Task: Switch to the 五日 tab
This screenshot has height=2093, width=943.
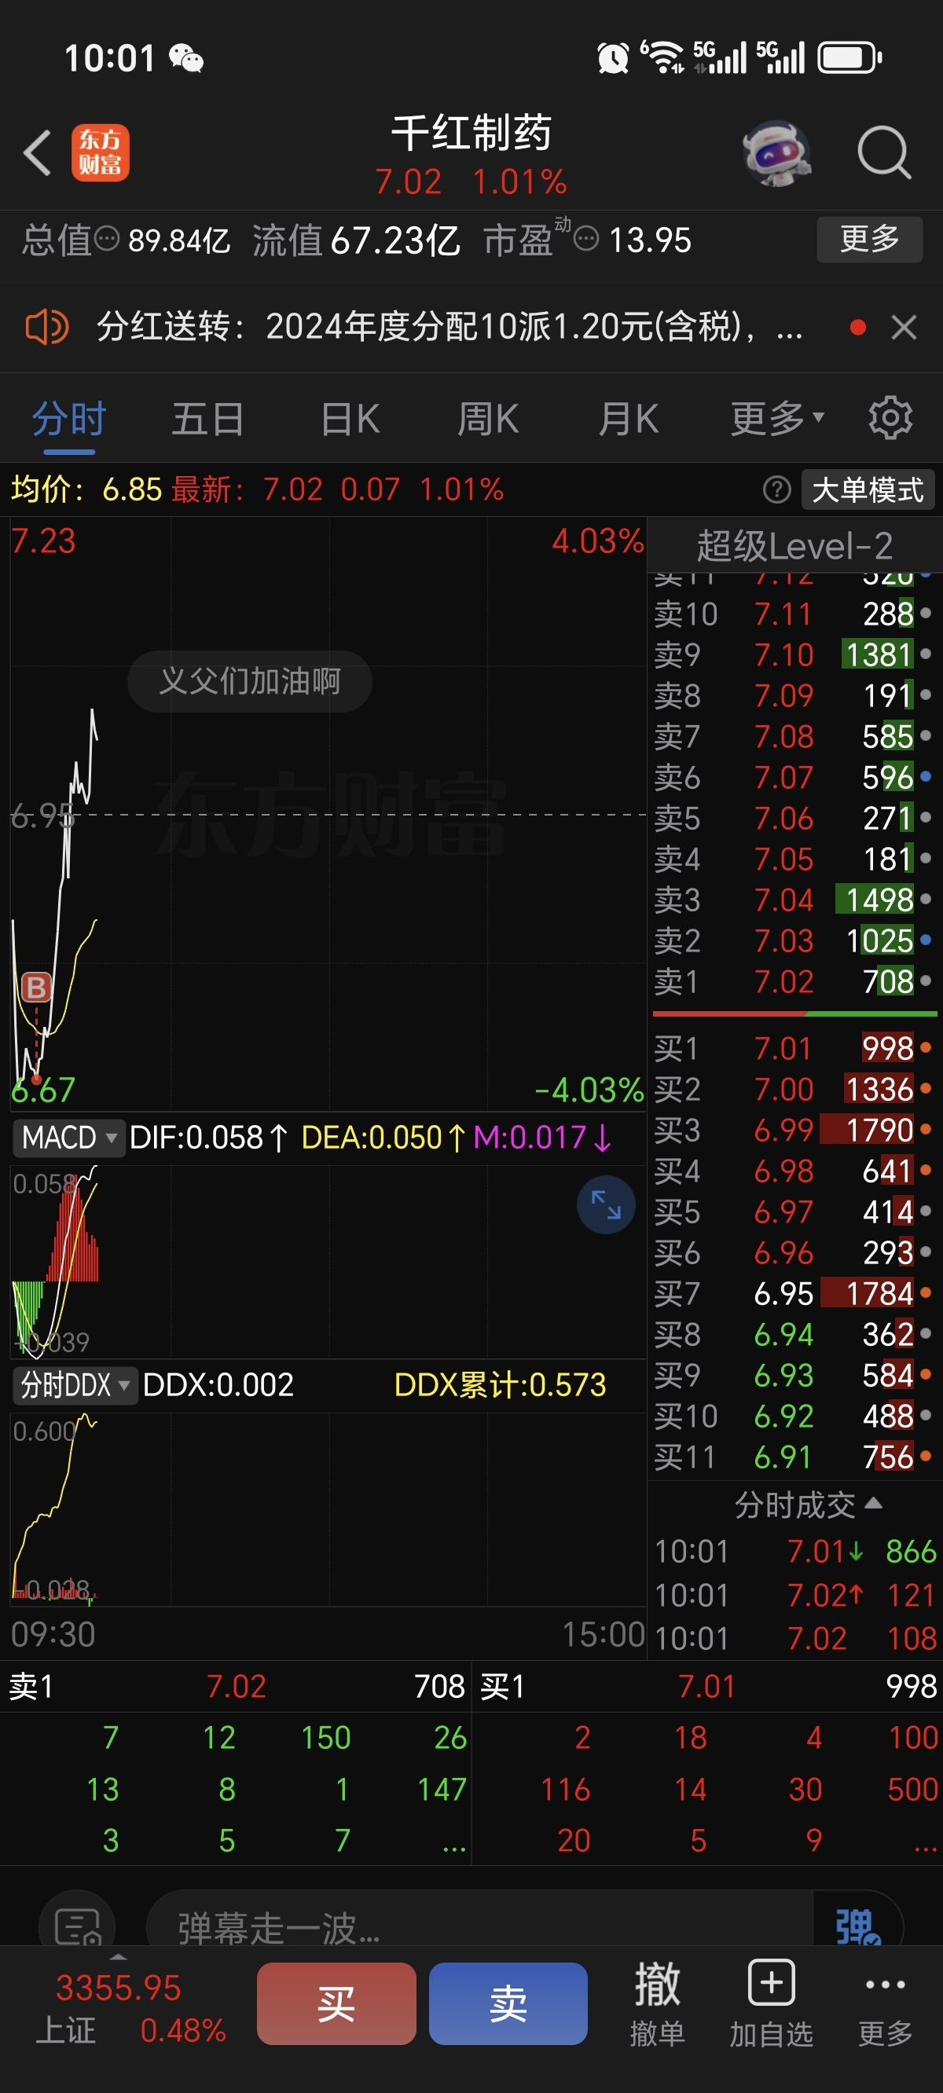Action: 208,420
